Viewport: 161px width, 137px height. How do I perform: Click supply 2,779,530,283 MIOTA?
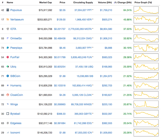tap(80, 29)
